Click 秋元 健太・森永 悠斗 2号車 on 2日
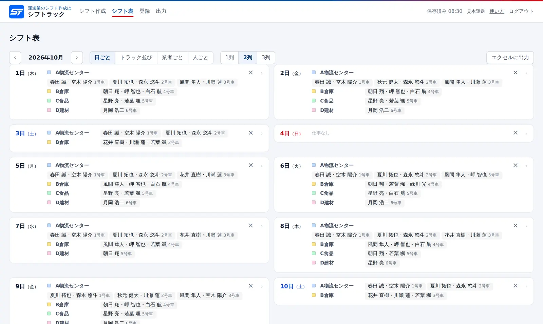Image resolution: width=543 pixels, height=324 pixels. (x=407, y=82)
